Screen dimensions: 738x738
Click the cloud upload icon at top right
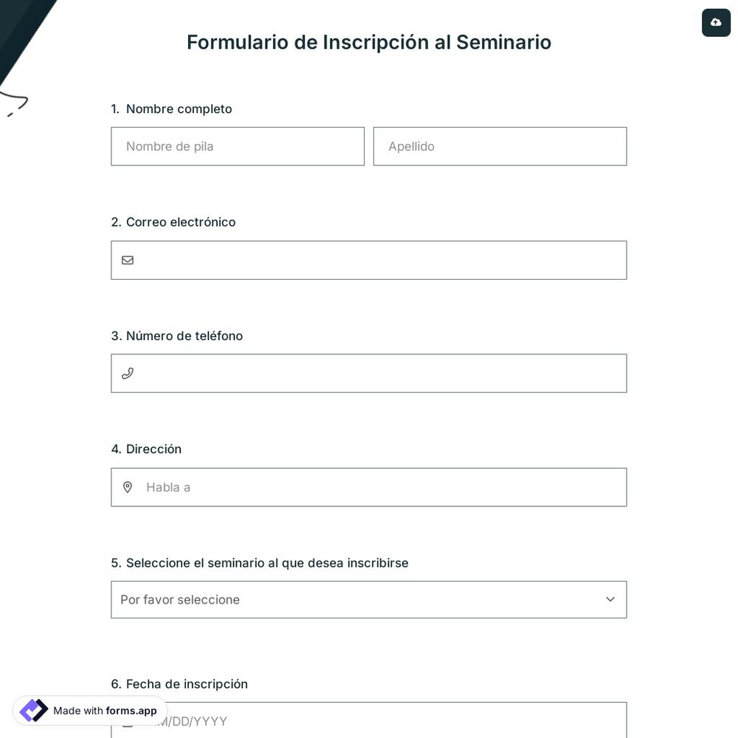716,22
